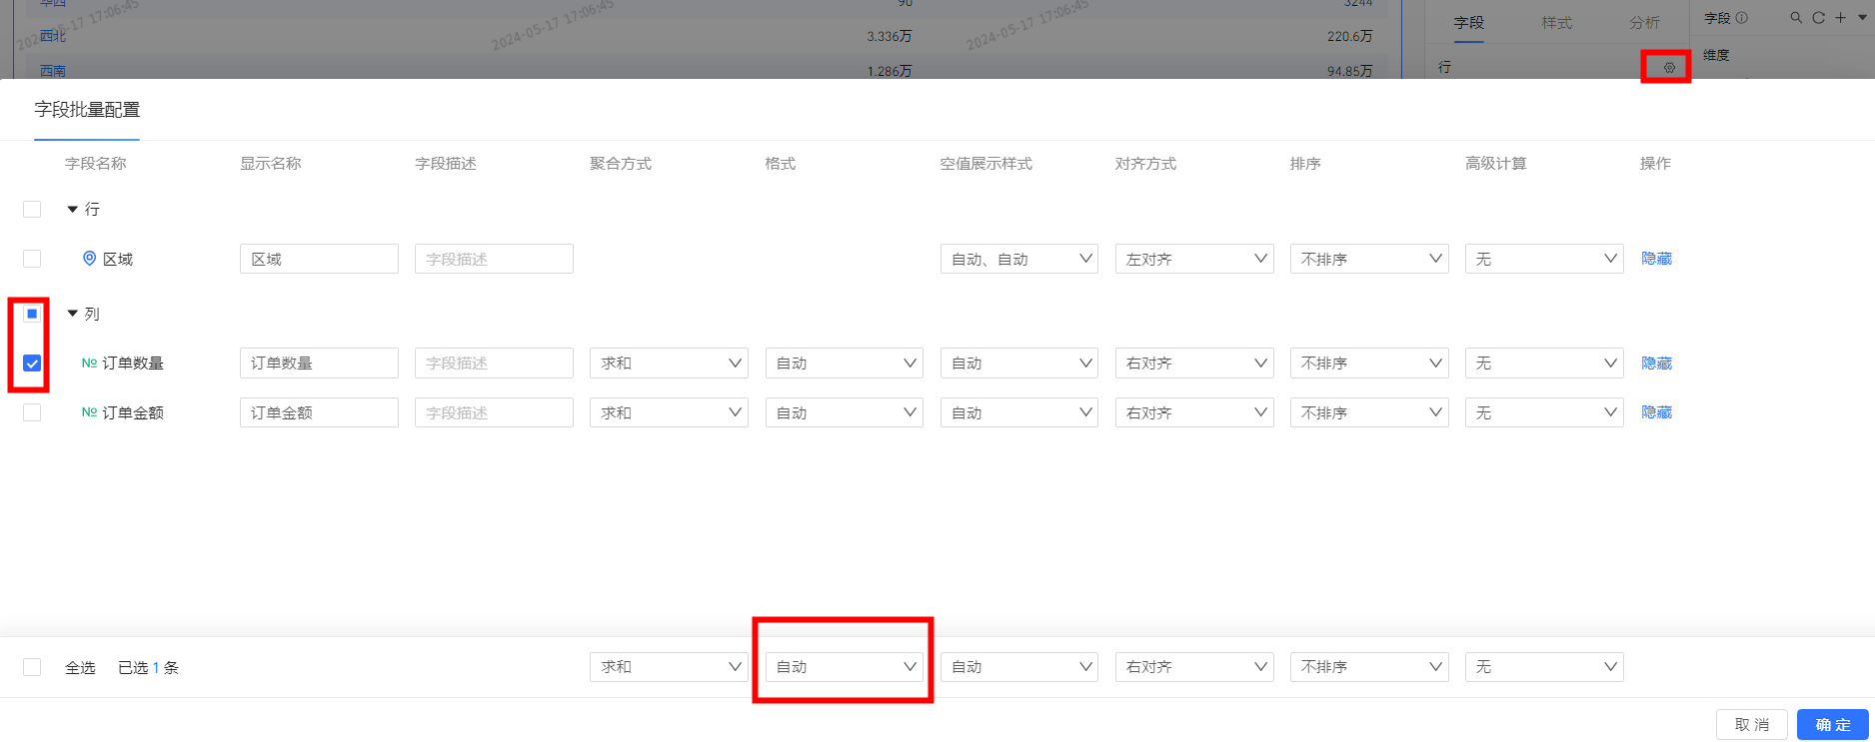This screenshot has width=1875, height=742.
Task: Check the 订单金额 row checkbox
Action: pos(32,412)
